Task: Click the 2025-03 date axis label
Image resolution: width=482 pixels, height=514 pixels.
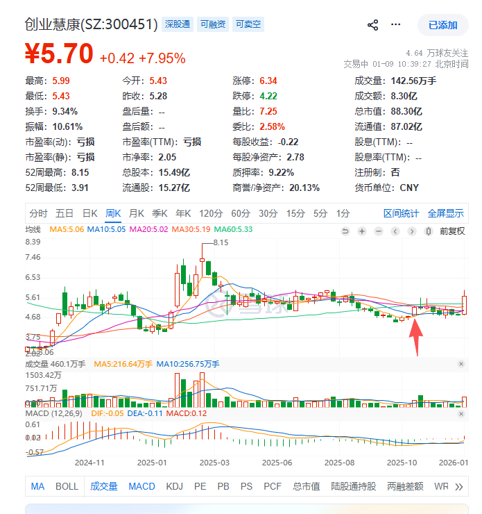Action: (214, 463)
